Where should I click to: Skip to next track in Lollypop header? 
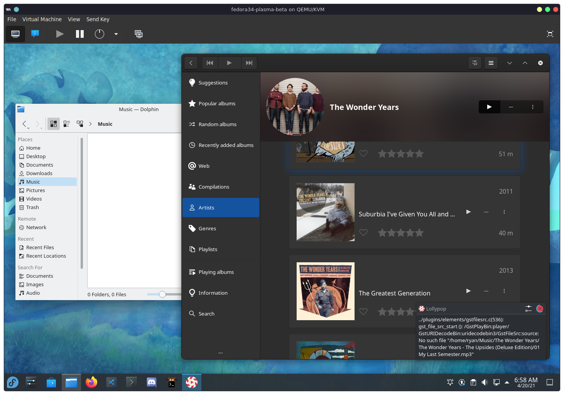tap(249, 63)
